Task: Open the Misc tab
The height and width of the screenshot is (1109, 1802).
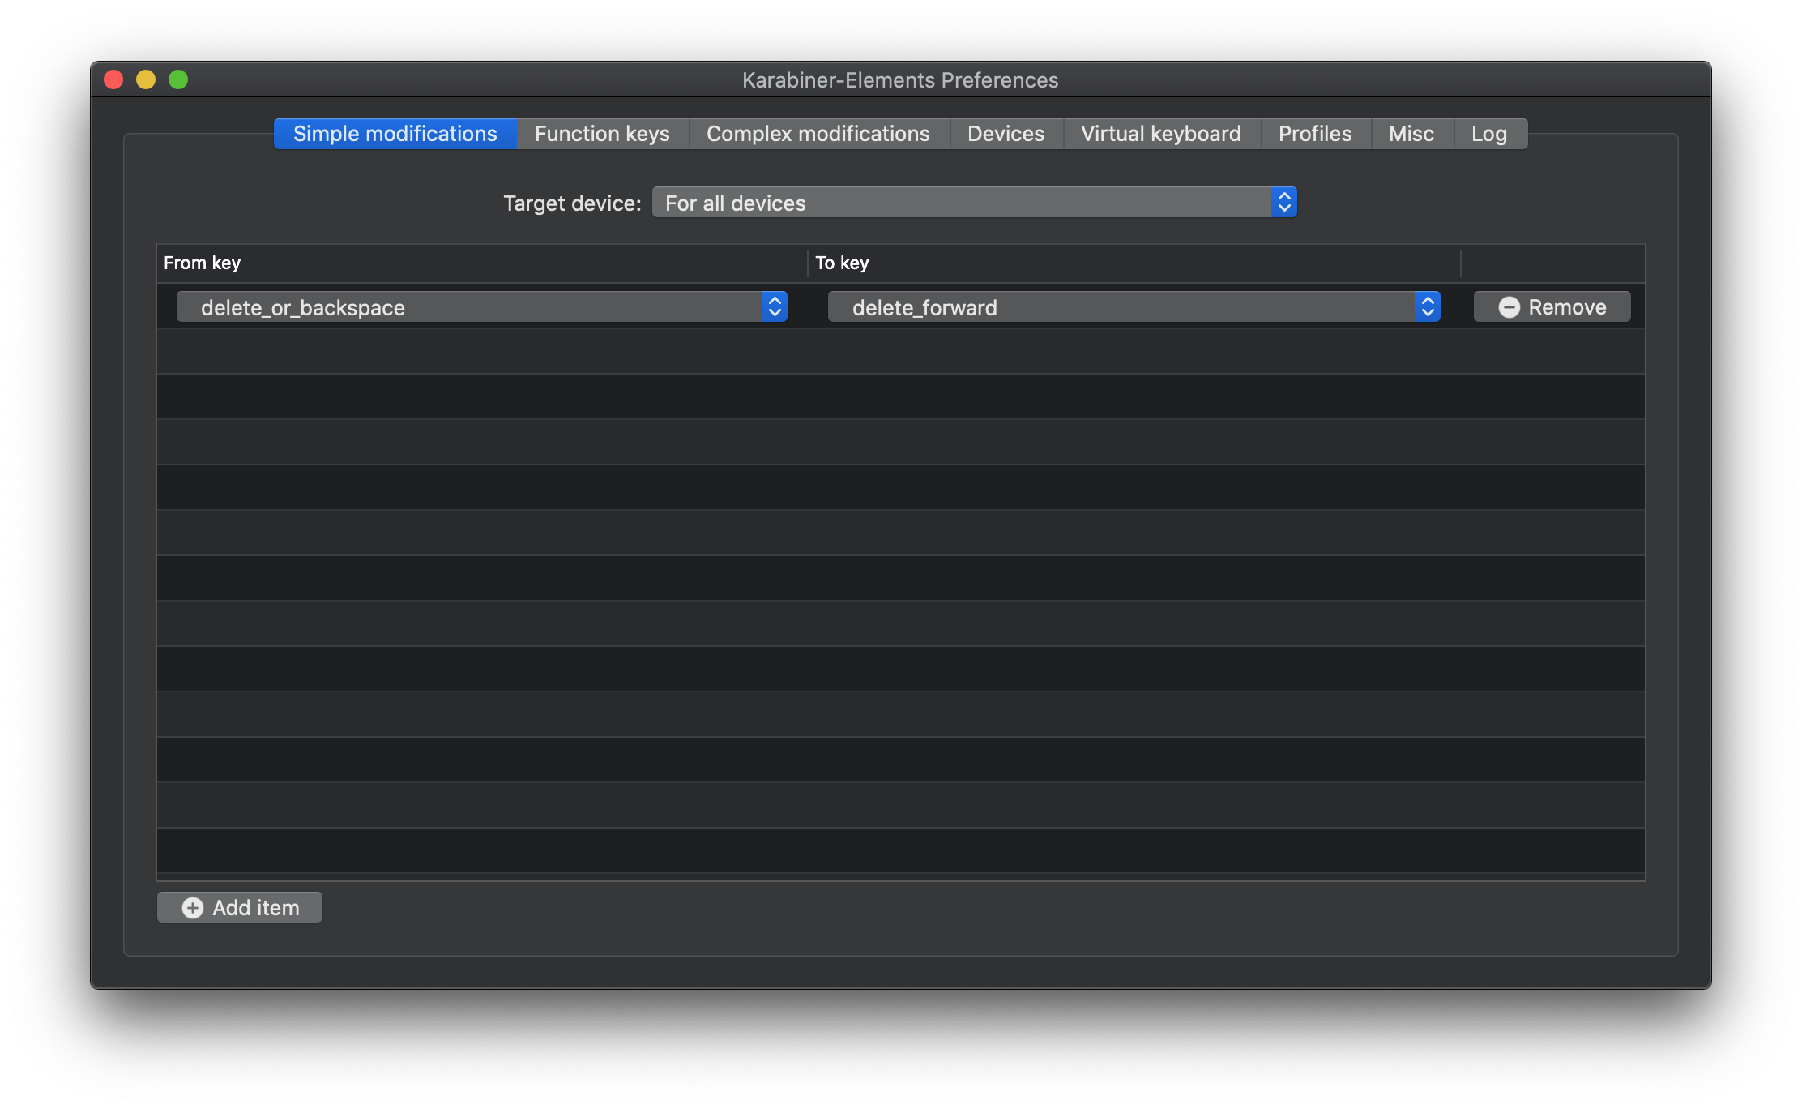Action: [1411, 133]
